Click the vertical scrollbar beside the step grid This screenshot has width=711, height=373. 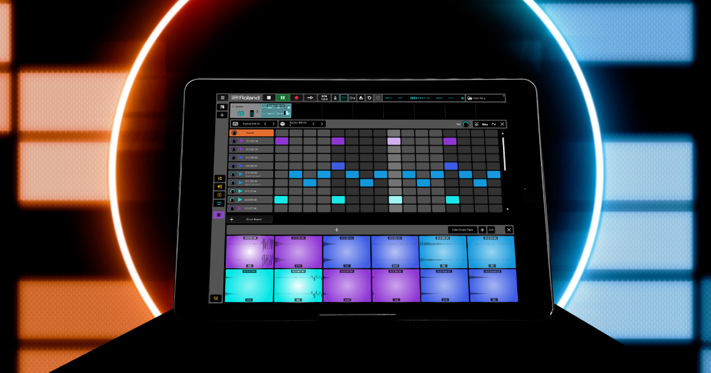505,154
